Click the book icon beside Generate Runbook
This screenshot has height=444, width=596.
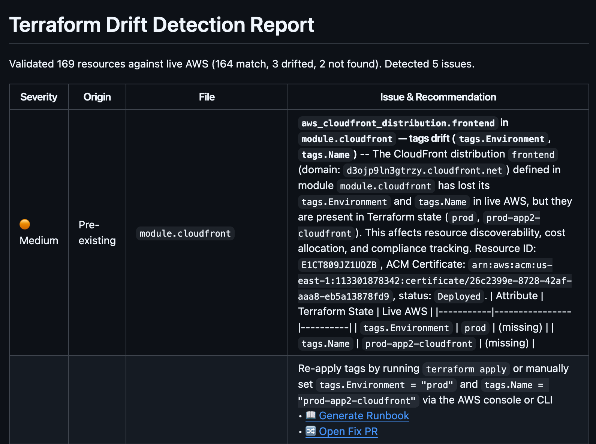[311, 415]
